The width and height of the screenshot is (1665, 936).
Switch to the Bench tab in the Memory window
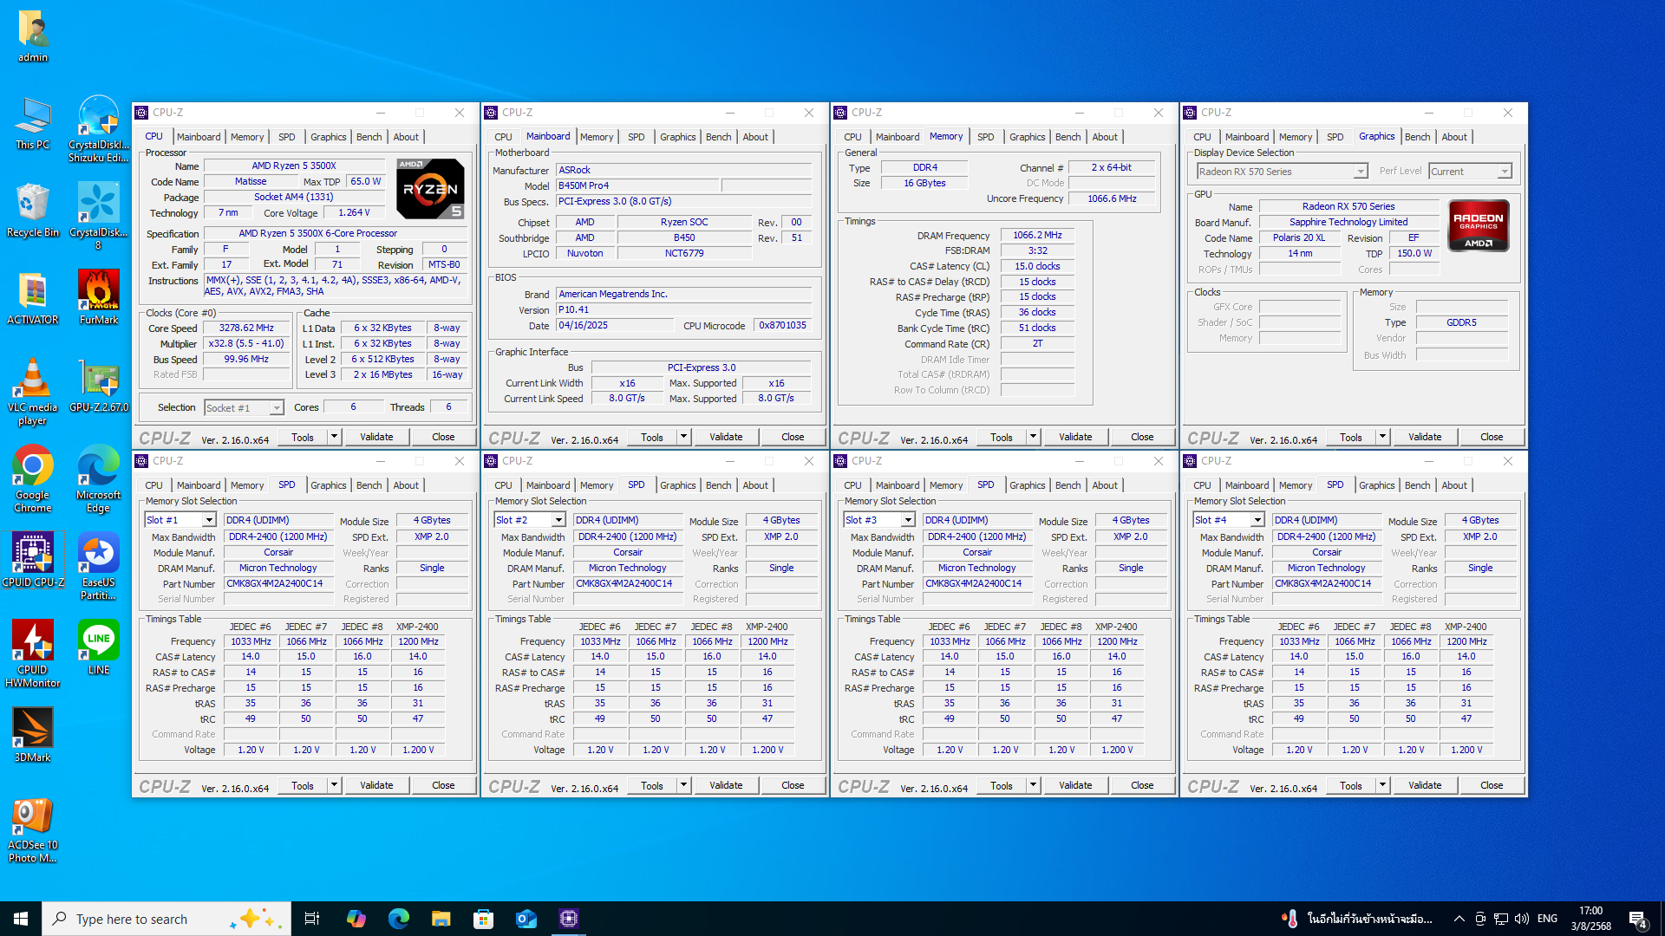(1068, 137)
